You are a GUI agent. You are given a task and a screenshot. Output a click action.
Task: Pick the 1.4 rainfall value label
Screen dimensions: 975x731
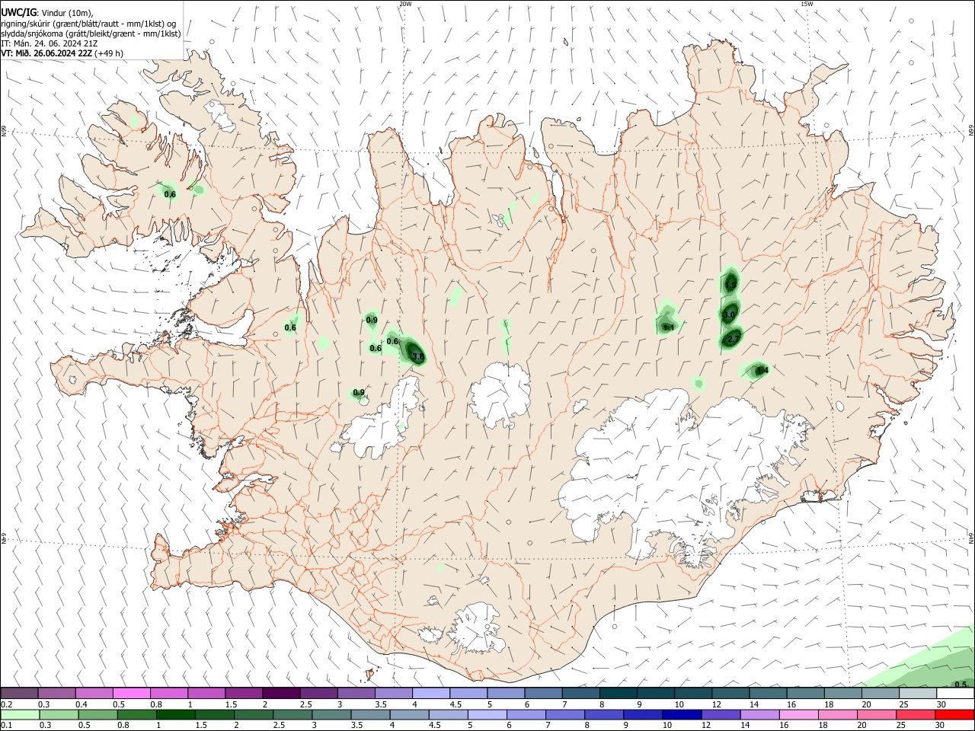[762, 370]
